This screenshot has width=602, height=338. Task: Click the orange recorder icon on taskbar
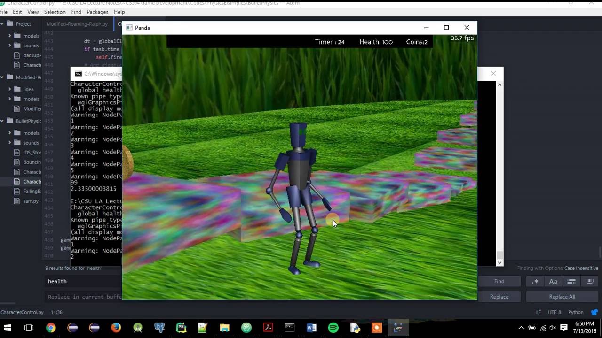(x=377, y=328)
